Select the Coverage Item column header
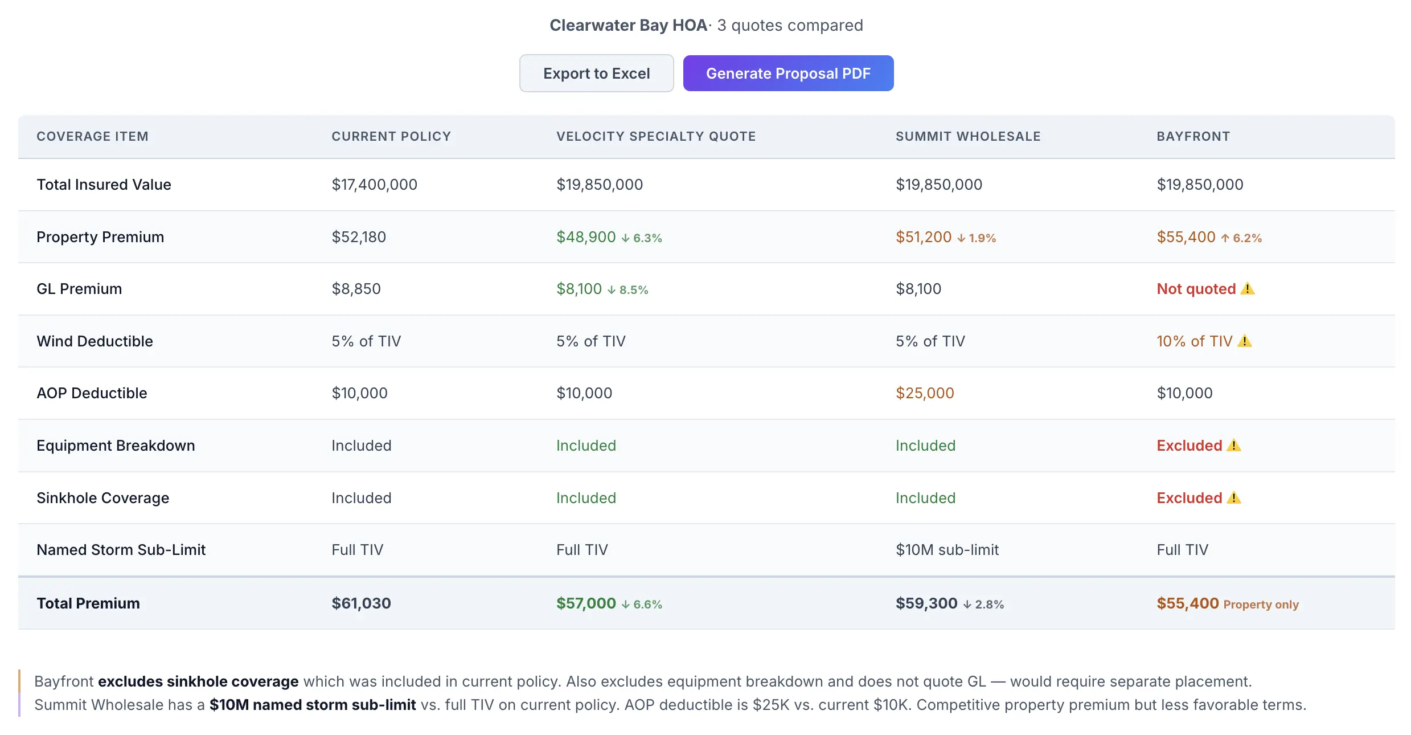The width and height of the screenshot is (1411, 735). tap(92, 137)
